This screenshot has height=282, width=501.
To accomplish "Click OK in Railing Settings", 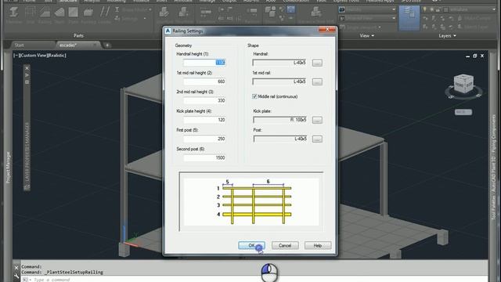I will click(251, 245).
